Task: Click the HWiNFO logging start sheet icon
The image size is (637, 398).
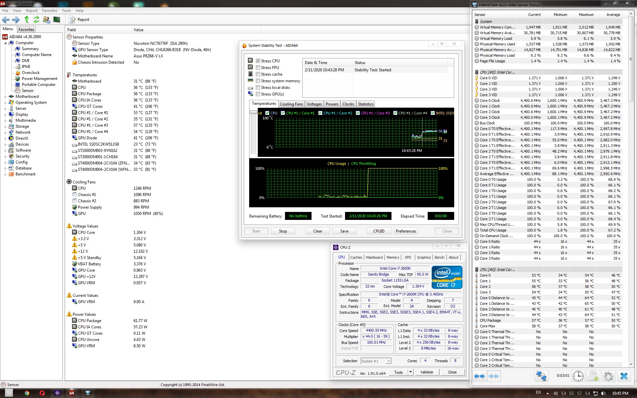Action: click(594, 376)
